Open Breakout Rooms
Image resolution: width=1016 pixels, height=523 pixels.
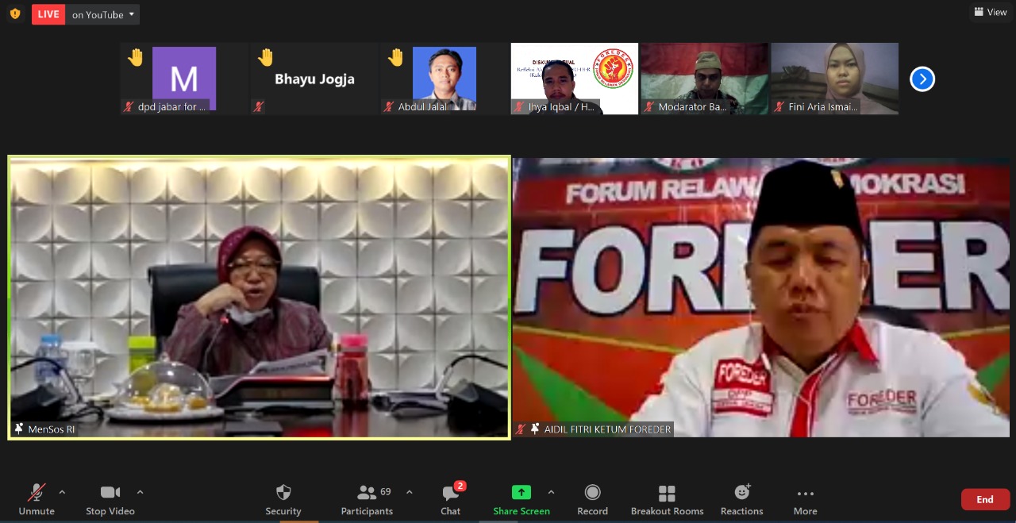click(667, 500)
